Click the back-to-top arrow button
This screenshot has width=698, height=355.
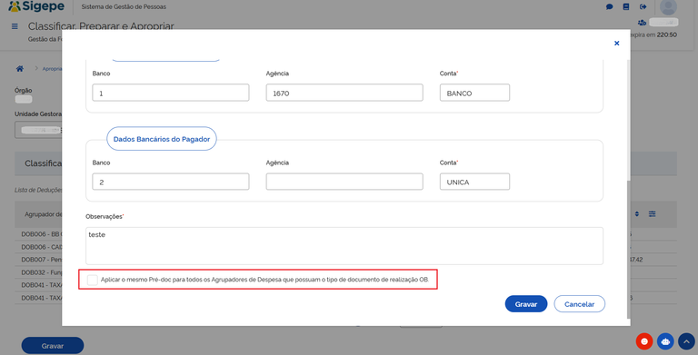point(686,341)
